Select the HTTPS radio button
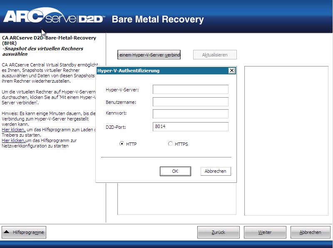This screenshot has height=248, width=333. click(x=170, y=144)
